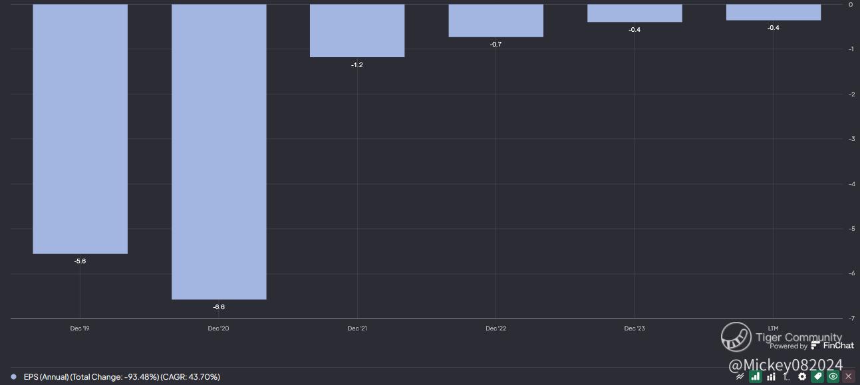Remove the EPS series with the X

click(x=848, y=376)
